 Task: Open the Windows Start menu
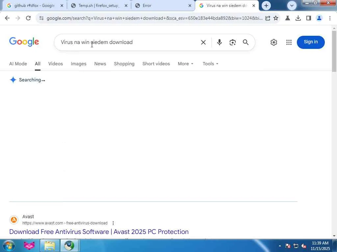click(9, 245)
